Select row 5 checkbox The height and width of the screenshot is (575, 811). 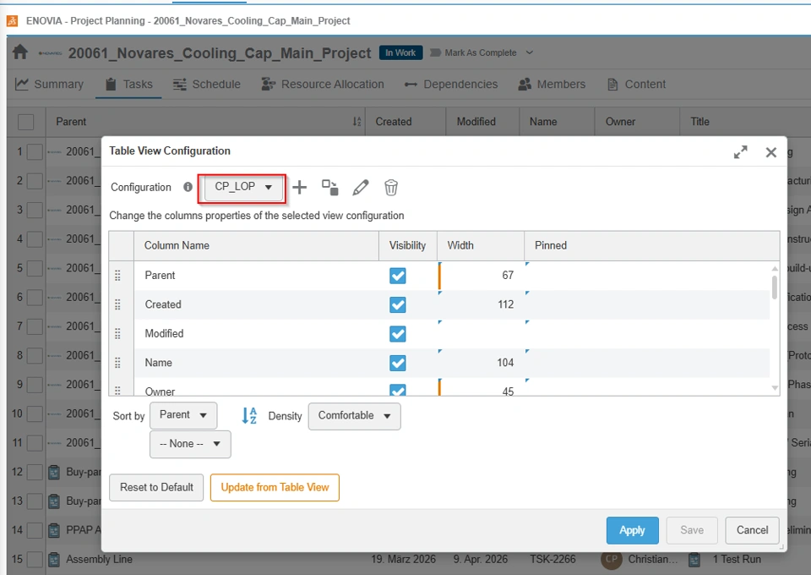35,268
